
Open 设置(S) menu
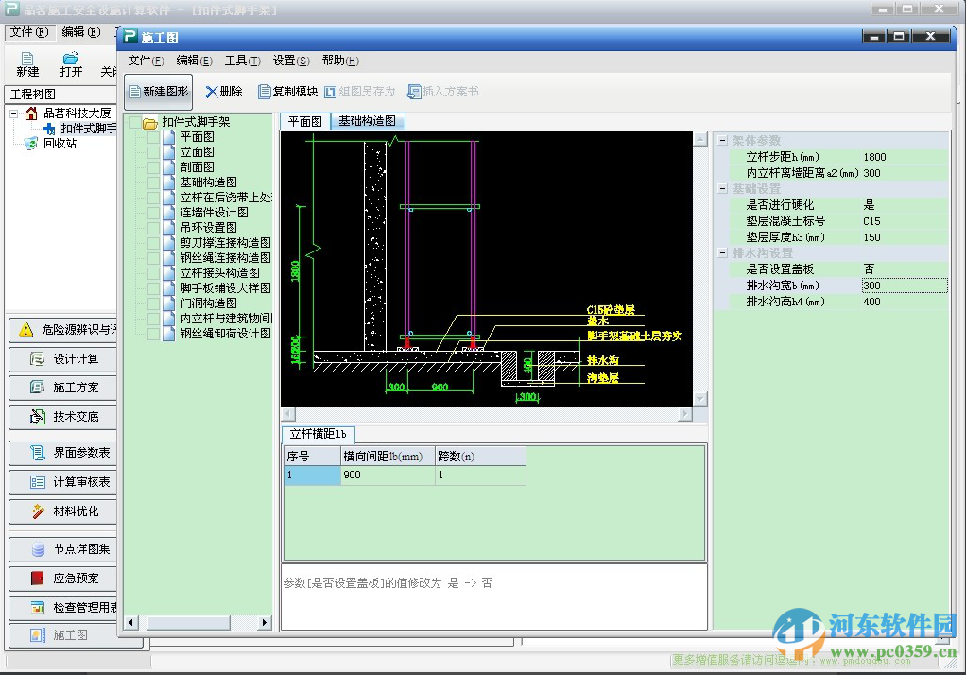[291, 61]
